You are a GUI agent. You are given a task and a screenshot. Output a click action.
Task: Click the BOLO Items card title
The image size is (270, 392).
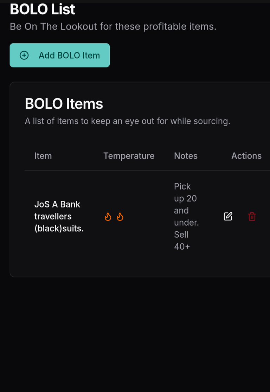[64, 103]
